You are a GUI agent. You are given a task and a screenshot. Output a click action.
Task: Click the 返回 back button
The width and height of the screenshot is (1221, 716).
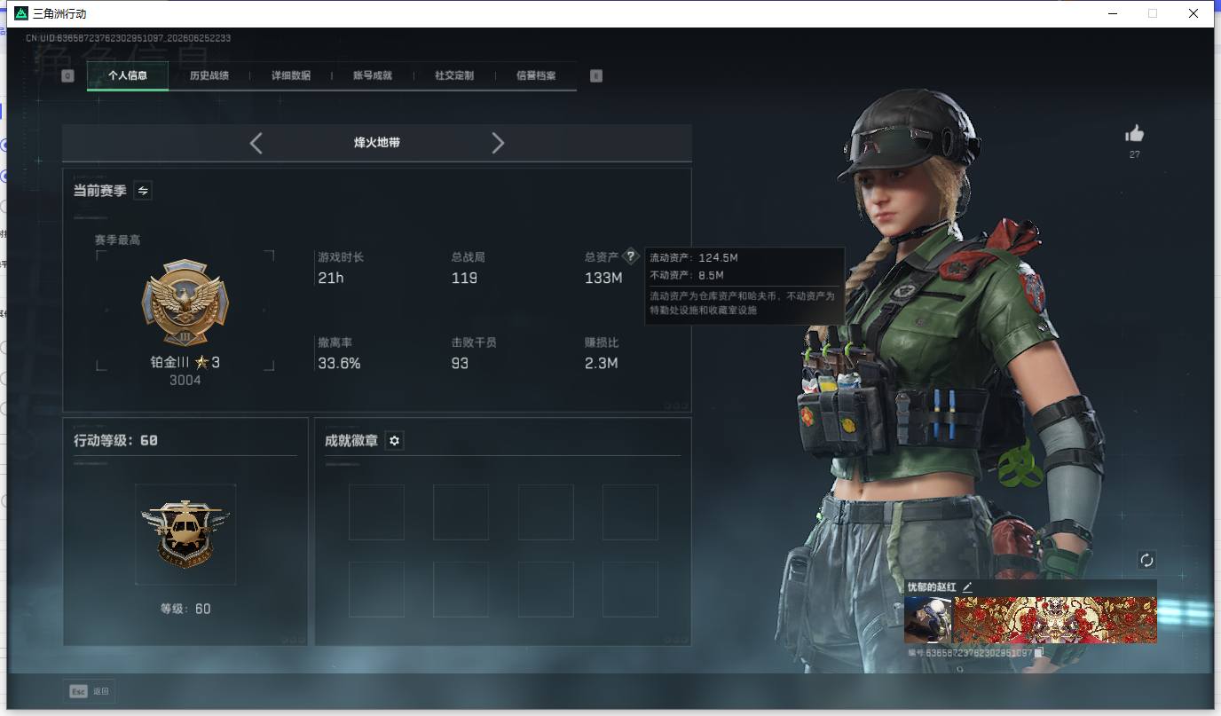[89, 691]
